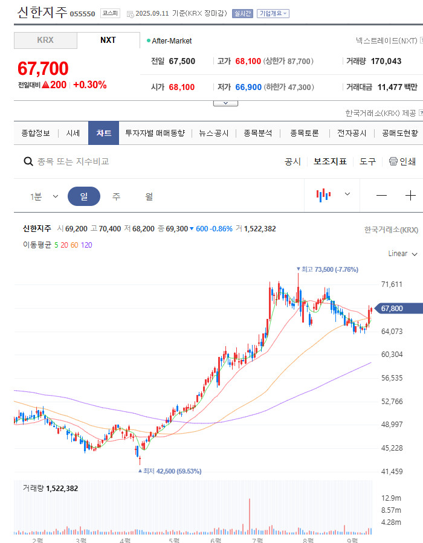Open the 기업개요 dropdown
Viewport: 423px width, 543px height.
[x=273, y=13]
